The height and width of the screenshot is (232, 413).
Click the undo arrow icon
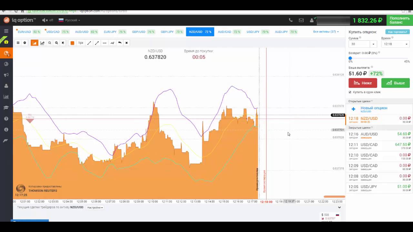click(x=120, y=43)
